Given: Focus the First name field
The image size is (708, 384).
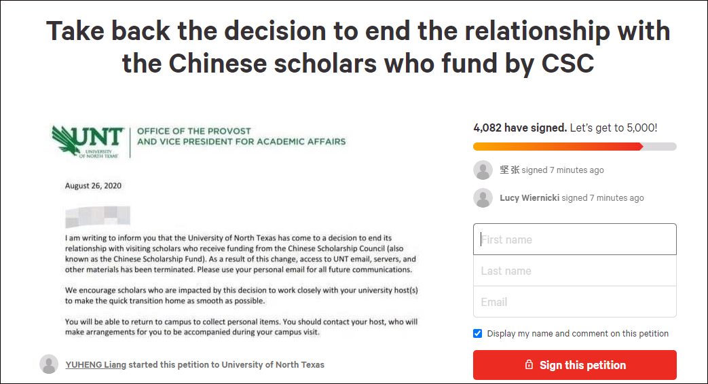Looking at the screenshot, I should pyautogui.click(x=574, y=239).
